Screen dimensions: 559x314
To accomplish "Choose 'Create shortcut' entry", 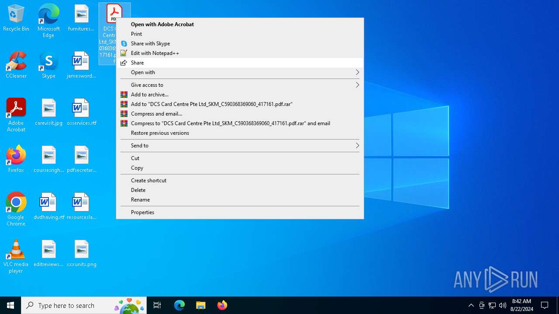I will [240, 181].
